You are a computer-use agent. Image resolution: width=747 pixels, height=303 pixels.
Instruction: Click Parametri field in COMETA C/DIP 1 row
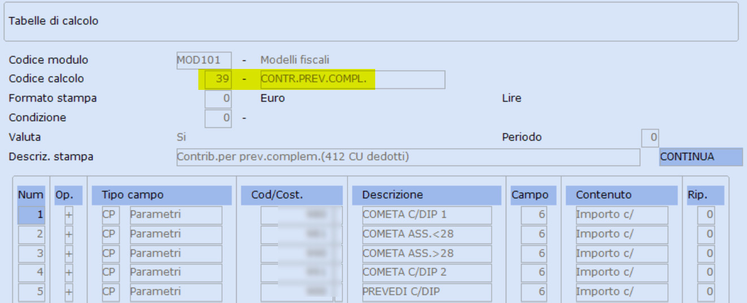click(x=176, y=215)
